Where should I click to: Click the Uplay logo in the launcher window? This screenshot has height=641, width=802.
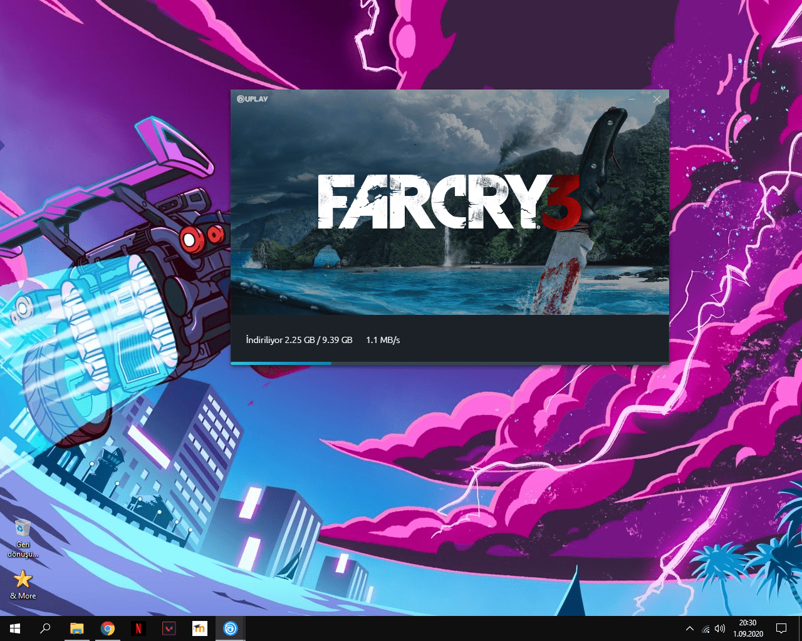pyautogui.click(x=253, y=99)
